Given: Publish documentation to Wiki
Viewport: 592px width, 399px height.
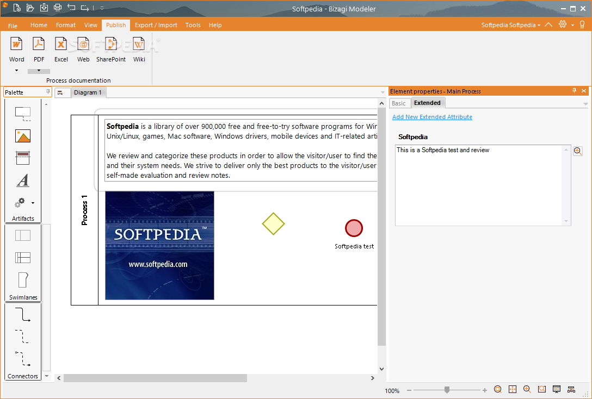Looking at the screenshot, I should [x=139, y=50].
